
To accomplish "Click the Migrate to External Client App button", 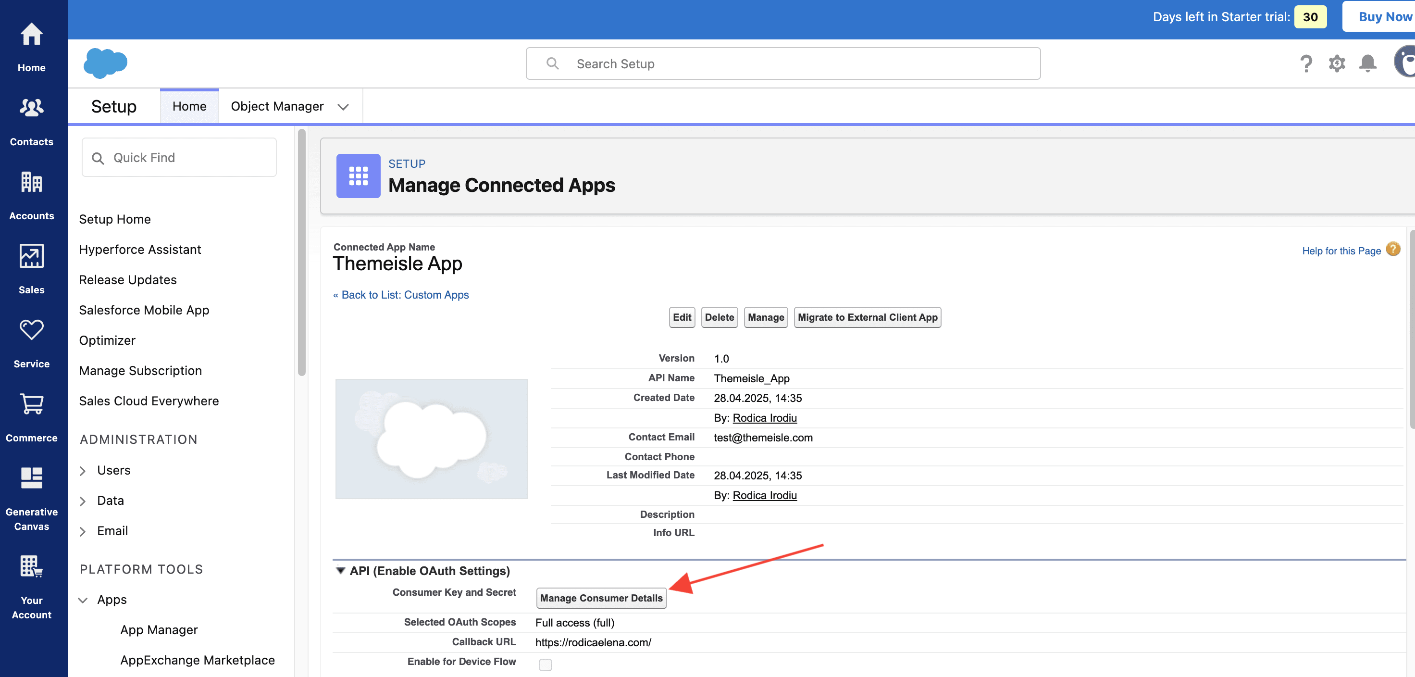I will coord(867,317).
